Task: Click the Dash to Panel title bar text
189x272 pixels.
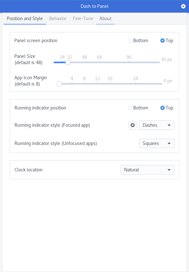Action: click(x=94, y=6)
